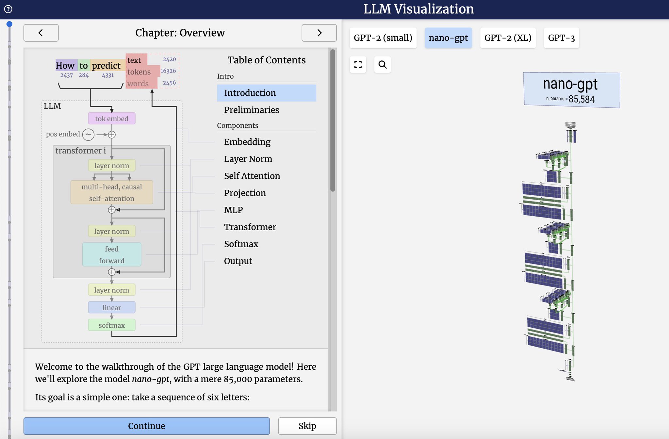Click the 'Table of Contents' heading
Viewport: 669px width, 439px height.
pyautogui.click(x=267, y=60)
